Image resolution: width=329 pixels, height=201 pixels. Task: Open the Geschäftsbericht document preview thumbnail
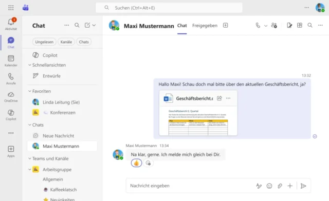click(x=198, y=122)
